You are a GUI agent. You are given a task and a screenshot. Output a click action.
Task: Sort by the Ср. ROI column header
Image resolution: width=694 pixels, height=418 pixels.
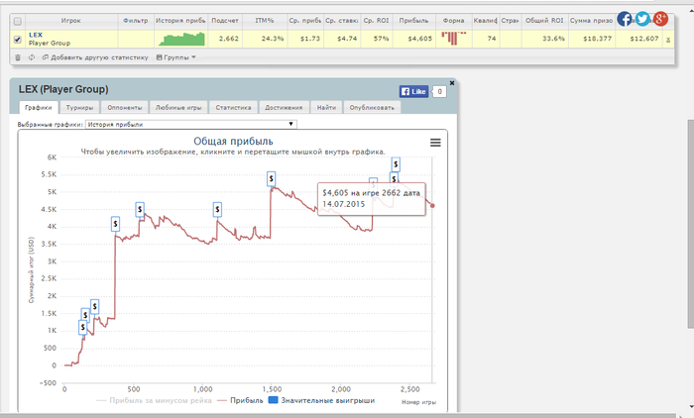point(376,21)
